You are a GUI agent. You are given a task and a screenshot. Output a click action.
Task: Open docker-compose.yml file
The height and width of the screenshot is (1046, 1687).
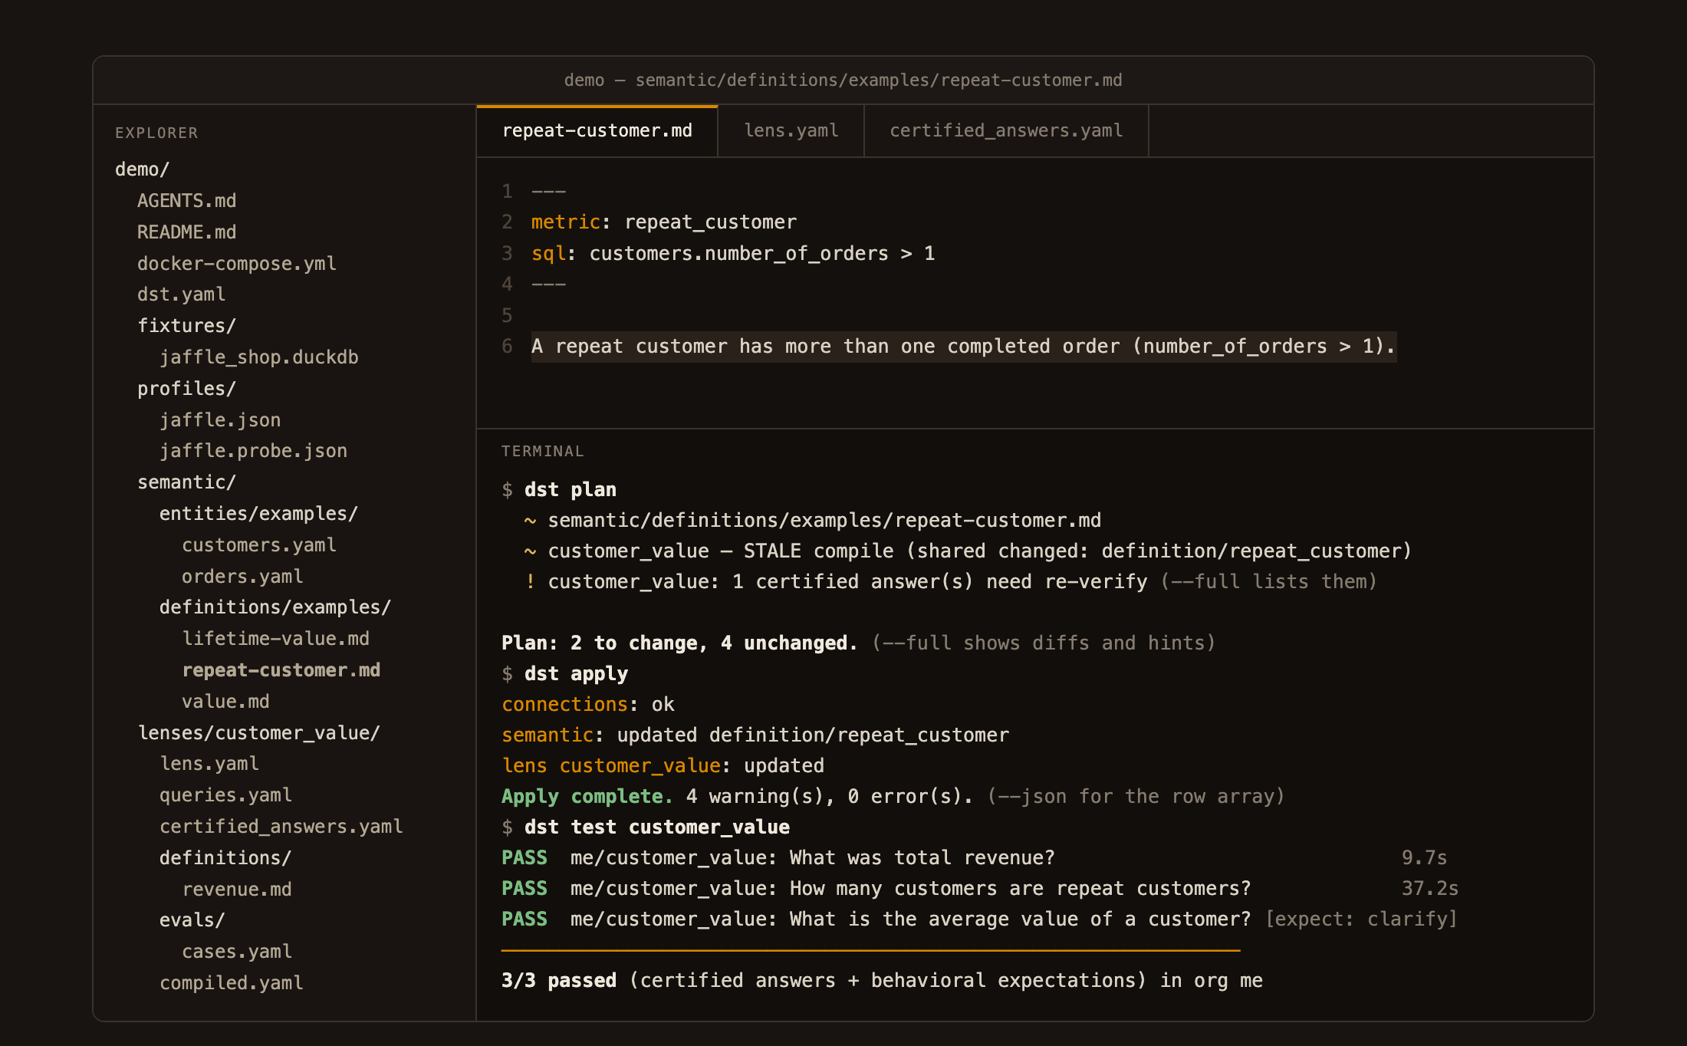coord(236,264)
